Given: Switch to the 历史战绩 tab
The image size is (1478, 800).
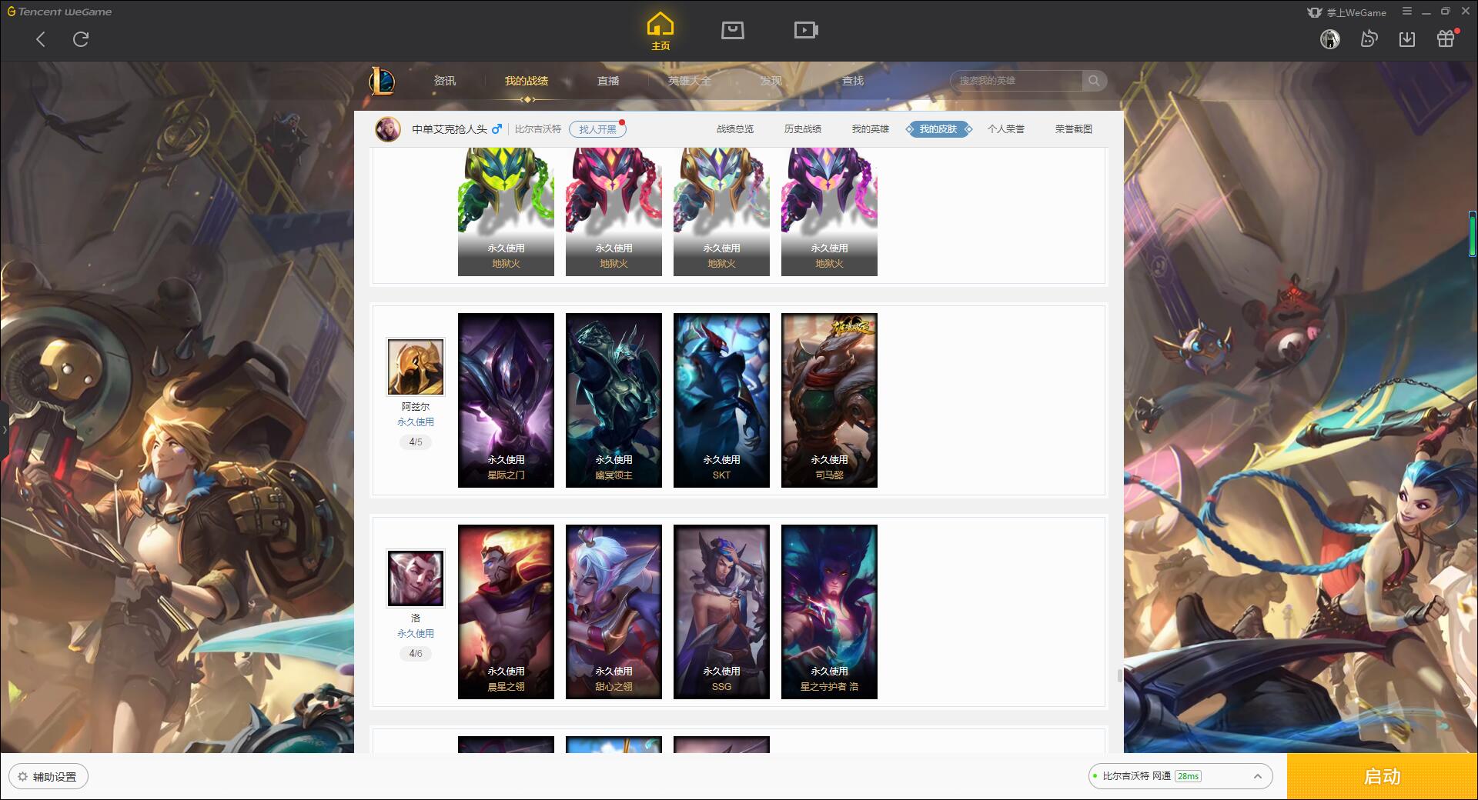Looking at the screenshot, I should [x=803, y=129].
